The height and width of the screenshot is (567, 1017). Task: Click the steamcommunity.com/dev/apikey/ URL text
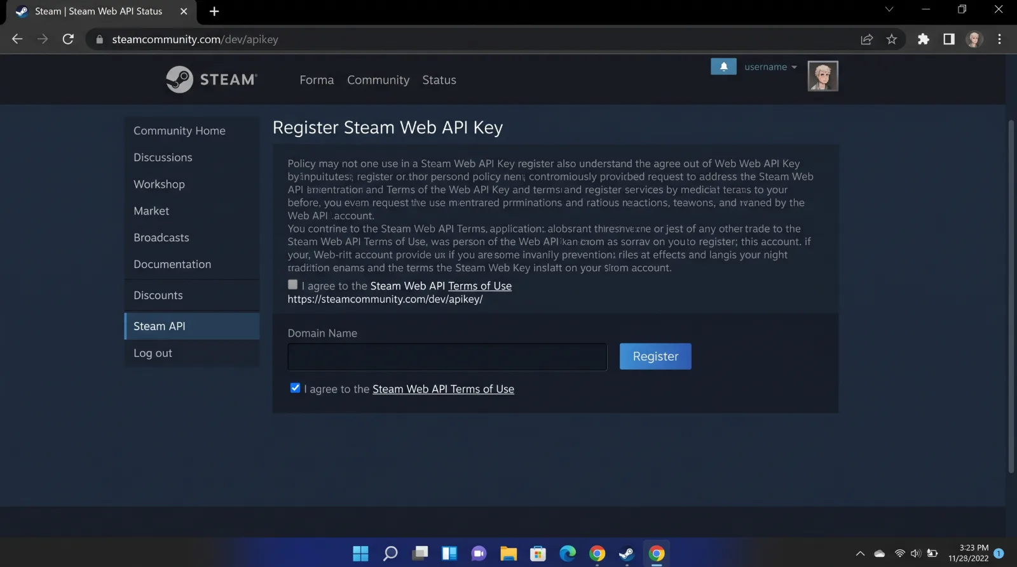coord(385,299)
